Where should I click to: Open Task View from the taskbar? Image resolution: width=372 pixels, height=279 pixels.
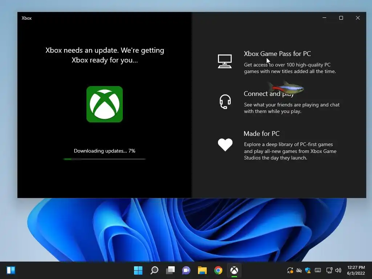tap(170, 270)
